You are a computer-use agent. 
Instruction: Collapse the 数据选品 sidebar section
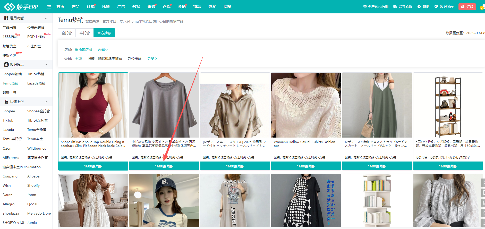[46, 65]
